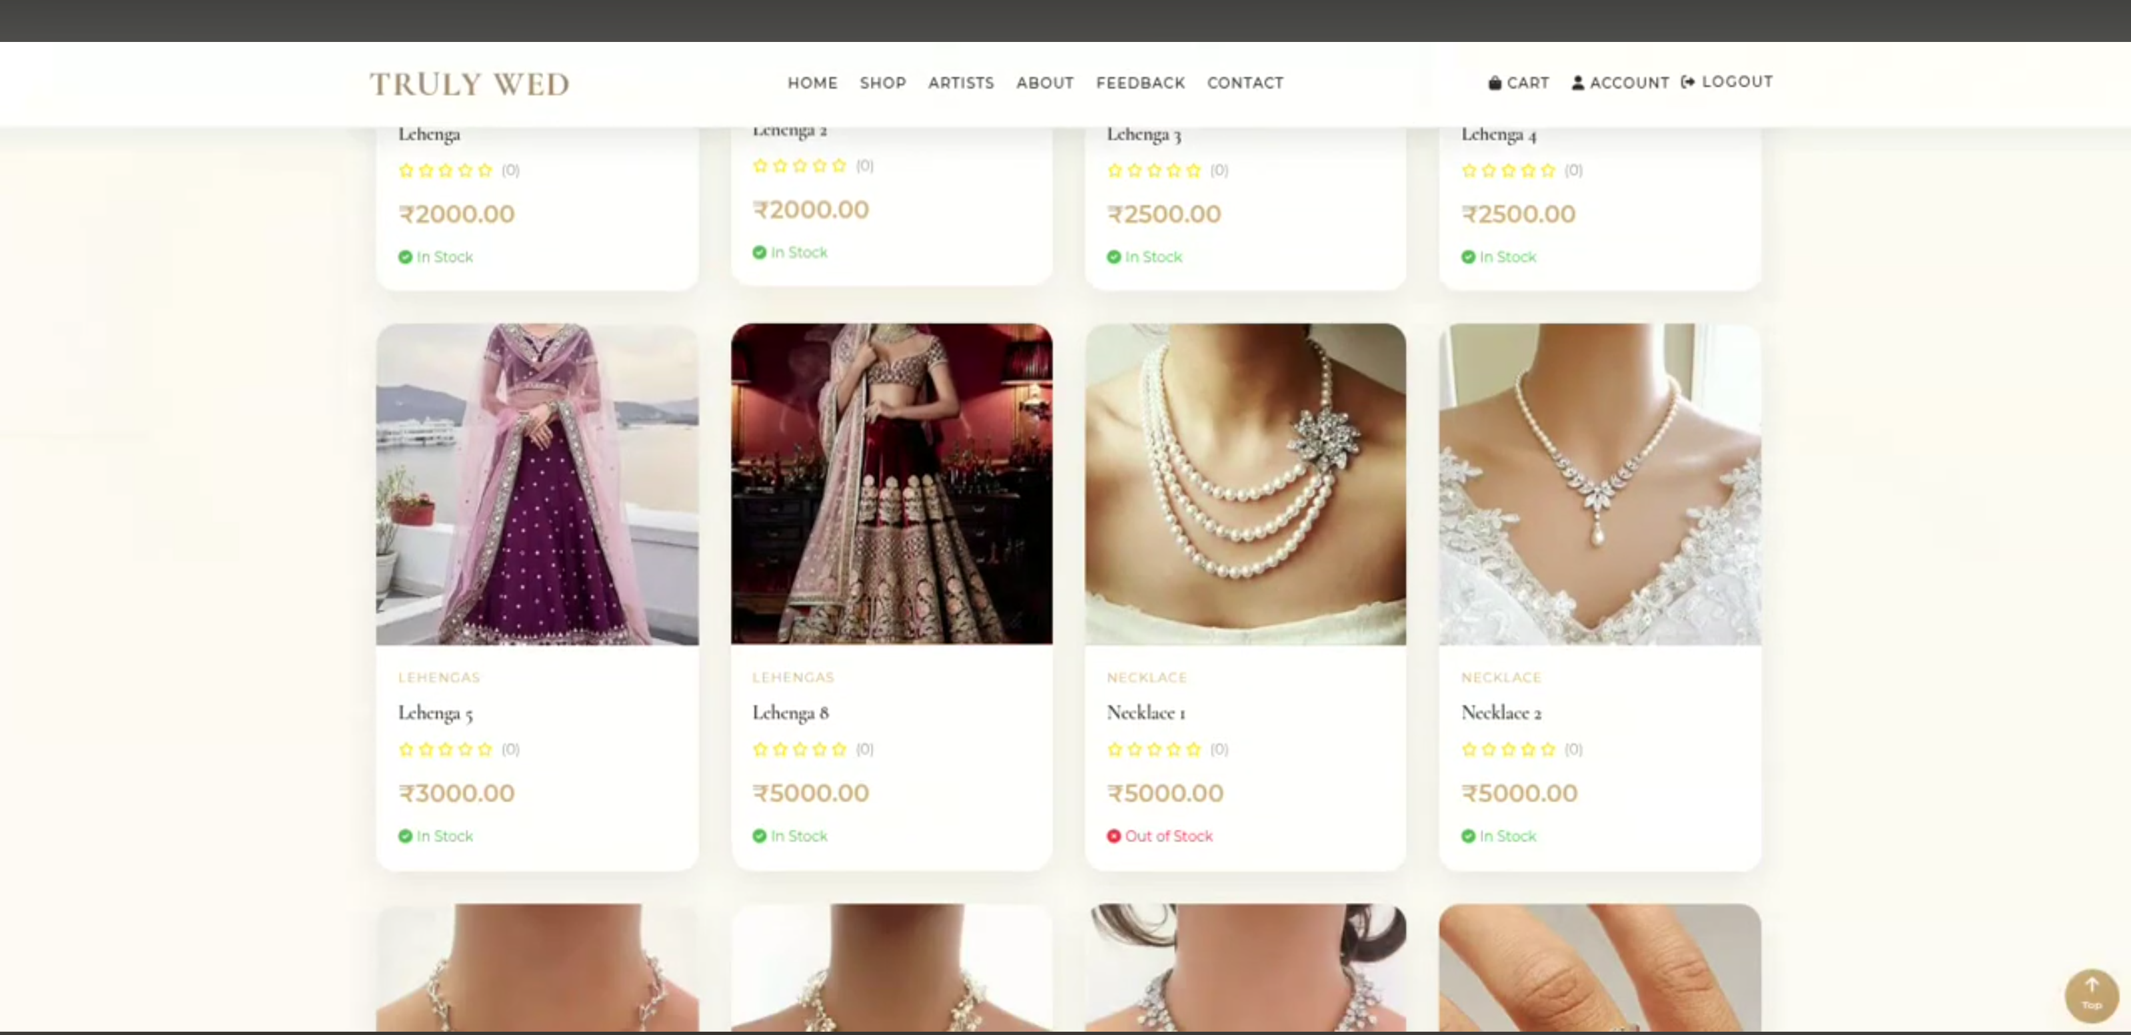
Task: Click the Lehenga 8 product title
Action: (790, 713)
